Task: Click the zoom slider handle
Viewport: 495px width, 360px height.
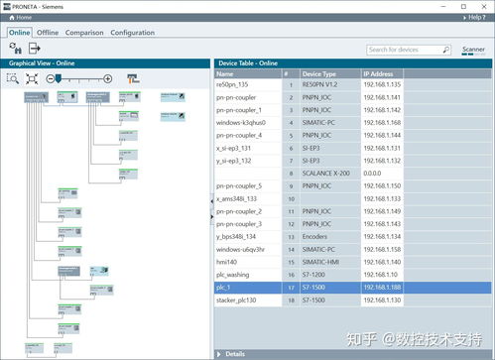Action: (59, 78)
